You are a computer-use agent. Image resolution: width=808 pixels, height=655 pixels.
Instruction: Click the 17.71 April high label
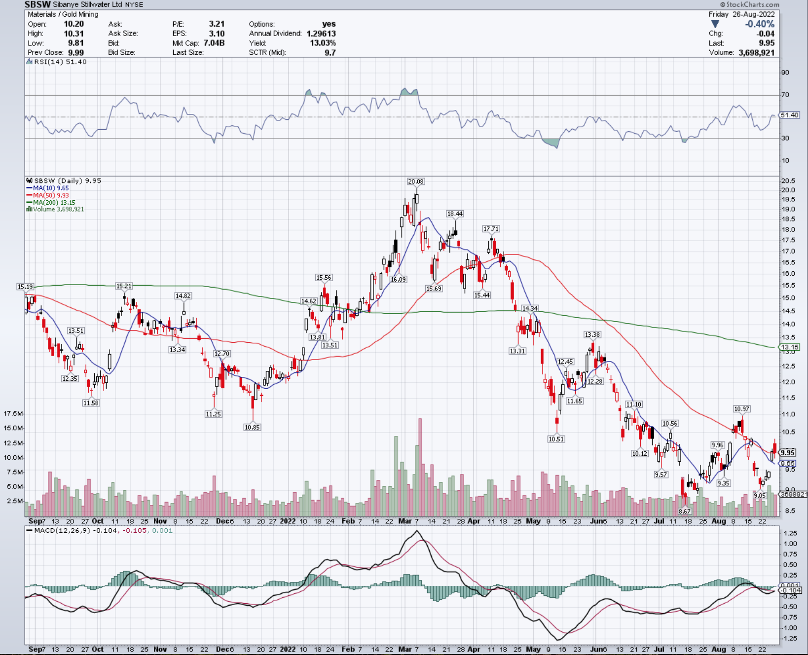point(491,229)
